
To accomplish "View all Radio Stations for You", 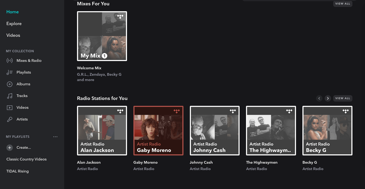I will coord(343,98).
